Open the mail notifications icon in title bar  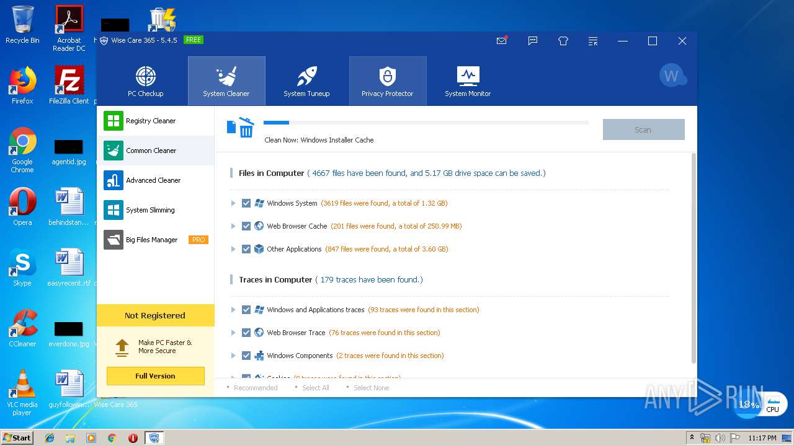(502, 41)
